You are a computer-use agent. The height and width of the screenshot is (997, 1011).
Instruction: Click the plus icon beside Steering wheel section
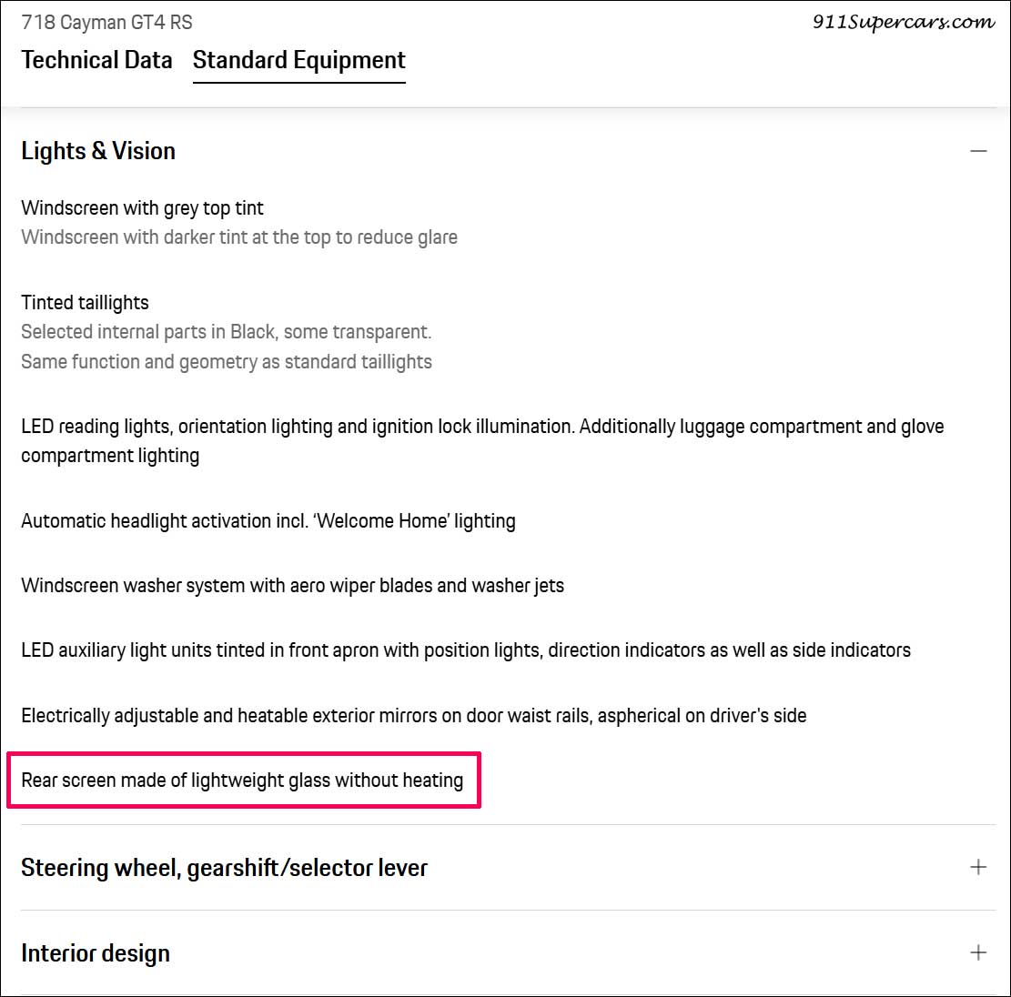tap(978, 867)
